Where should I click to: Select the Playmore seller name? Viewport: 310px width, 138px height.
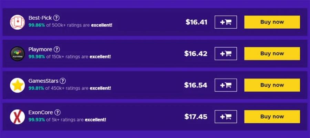40,49
